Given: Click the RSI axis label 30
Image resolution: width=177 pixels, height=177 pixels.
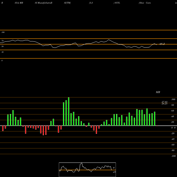Looking at the screenshot, I should 2,52.
